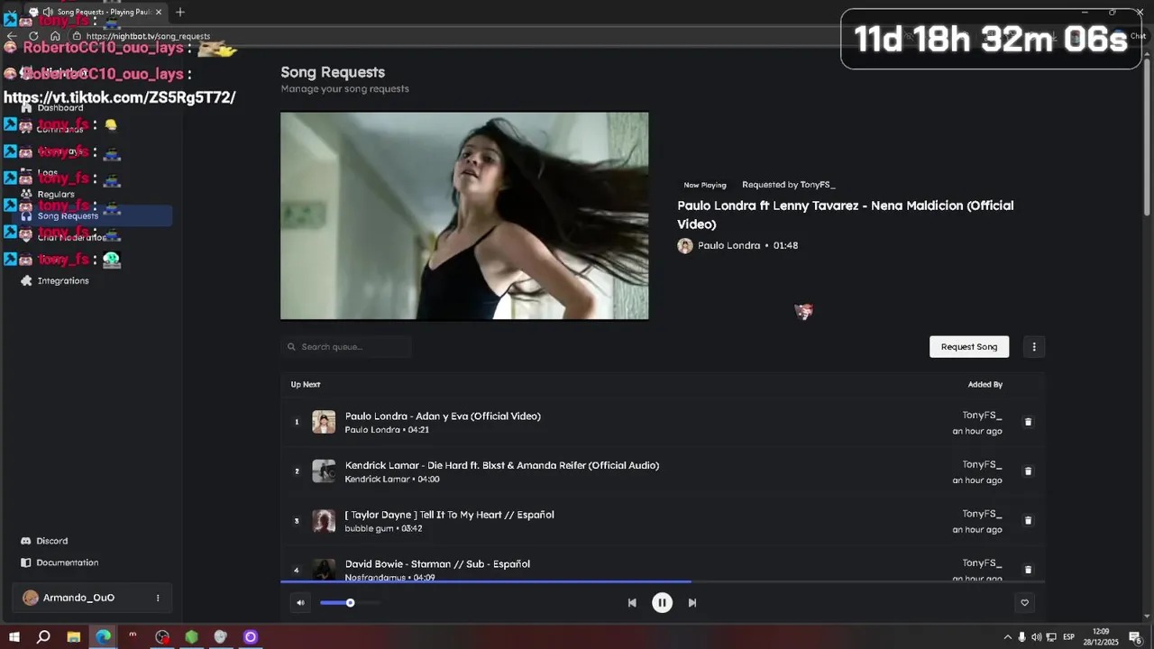1154x649 pixels.
Task: Focus the Search queue input field
Action: (346, 346)
